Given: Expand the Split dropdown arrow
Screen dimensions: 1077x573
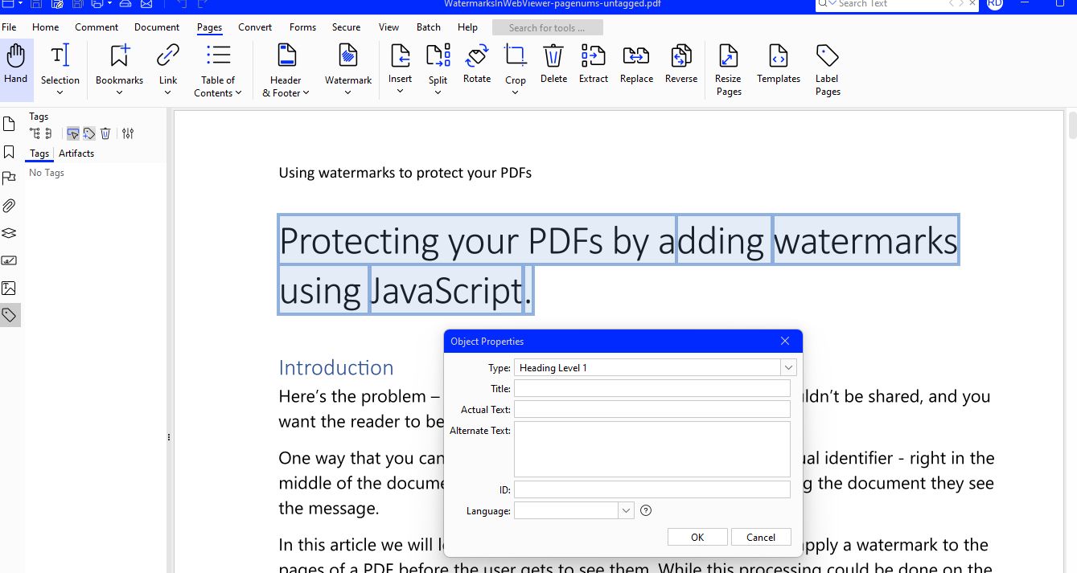Looking at the screenshot, I should click(438, 92).
